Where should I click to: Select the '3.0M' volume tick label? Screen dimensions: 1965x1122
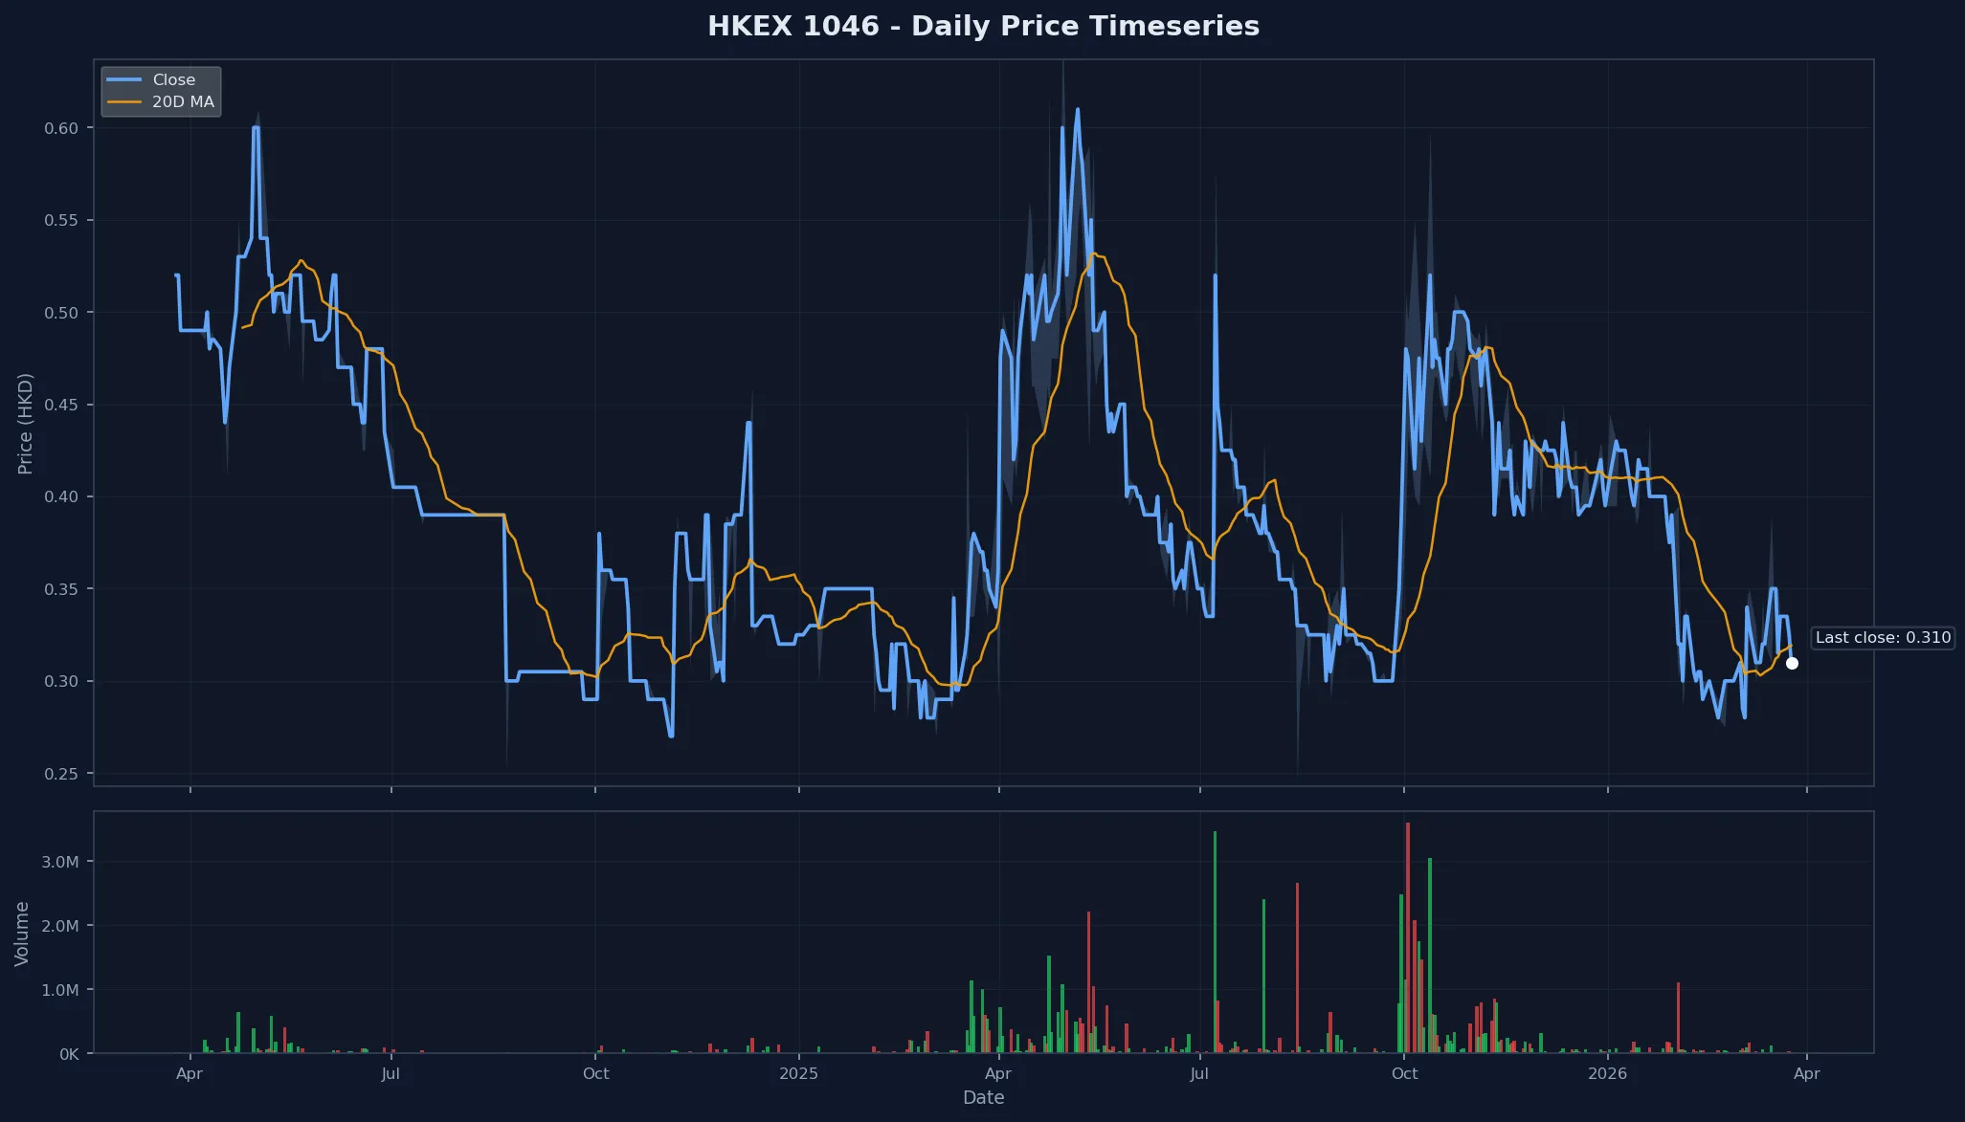(x=60, y=861)
